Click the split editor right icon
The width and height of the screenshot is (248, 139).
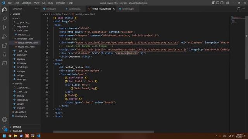coord(239,9)
